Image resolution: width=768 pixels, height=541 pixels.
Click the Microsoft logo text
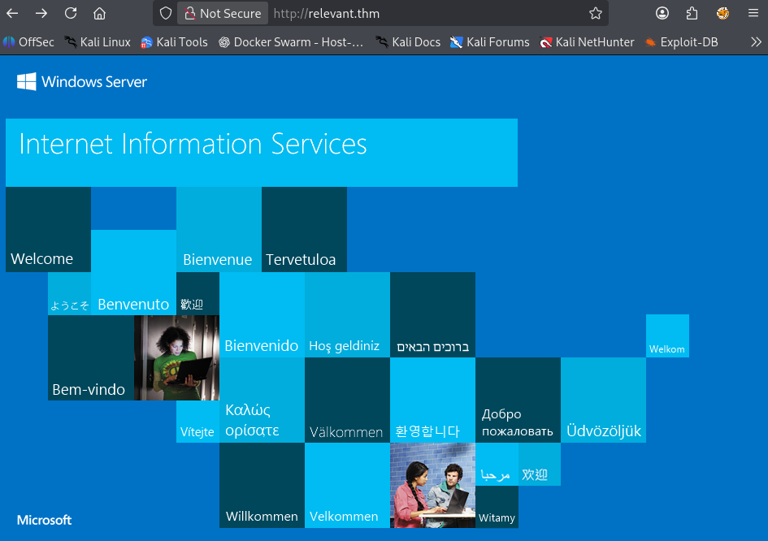[x=44, y=520]
